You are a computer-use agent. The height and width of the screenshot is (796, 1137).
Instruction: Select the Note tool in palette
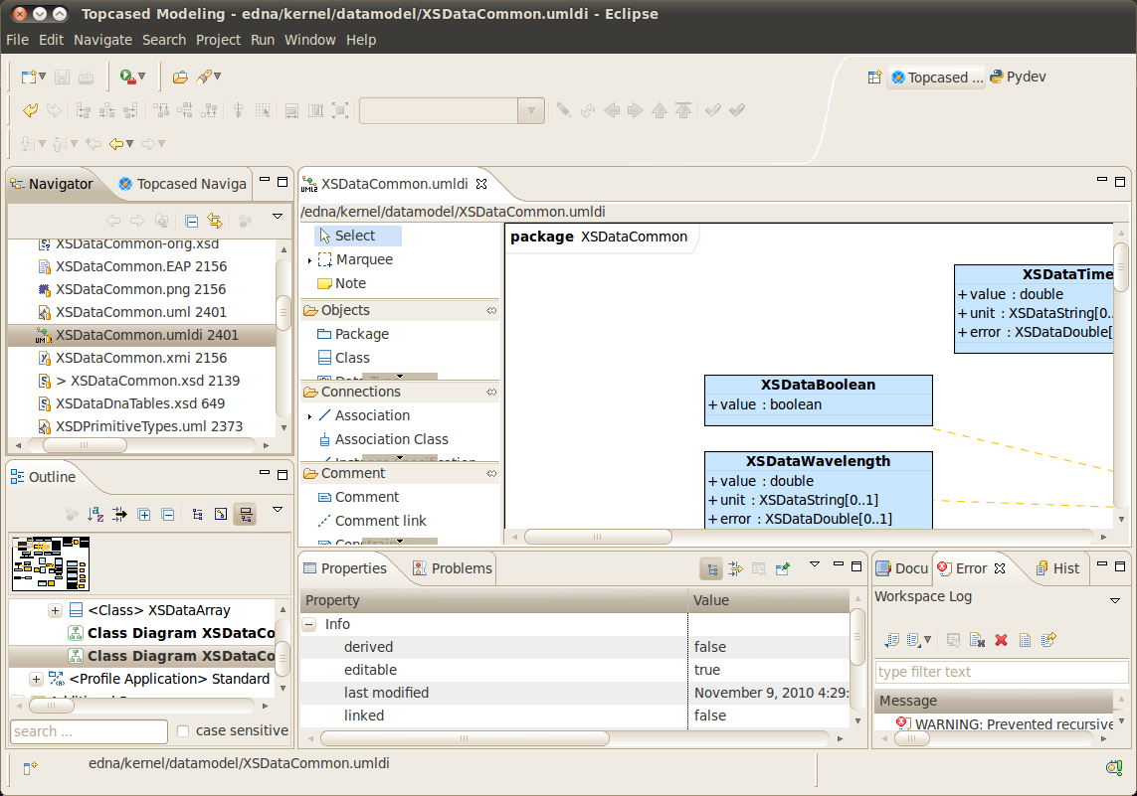(x=342, y=283)
